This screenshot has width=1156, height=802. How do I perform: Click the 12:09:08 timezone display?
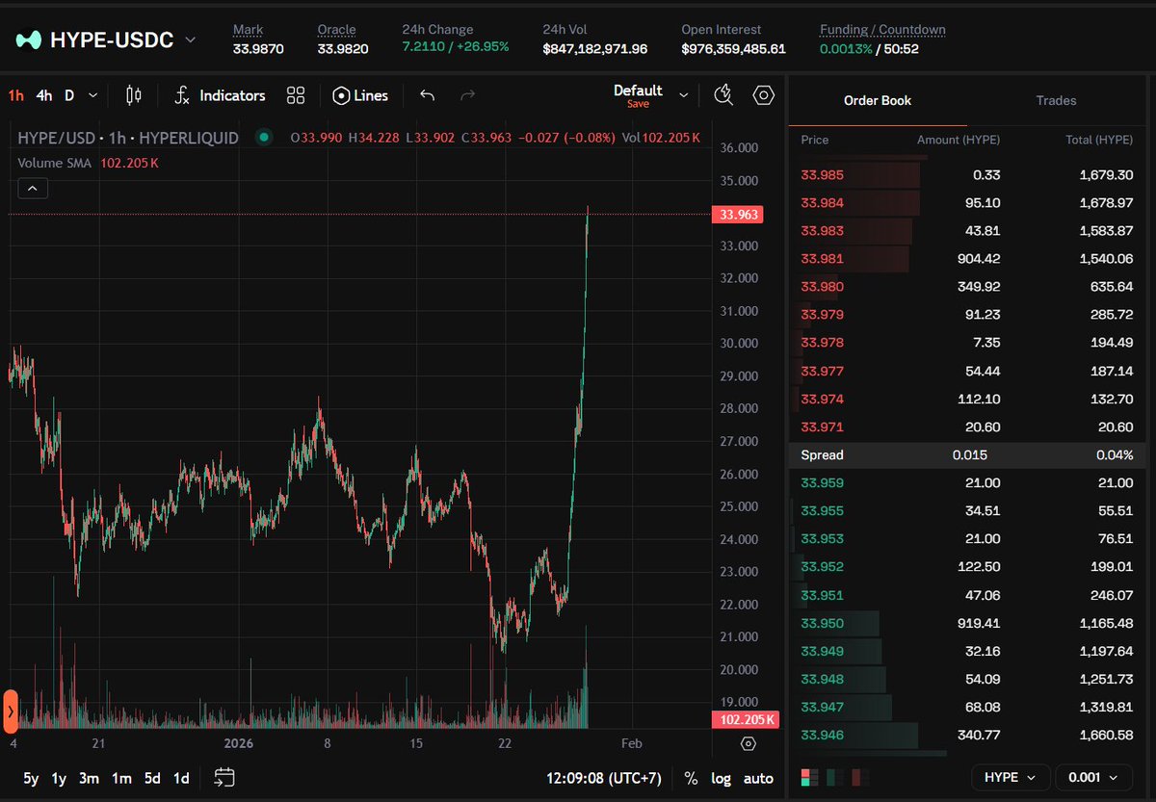(576, 778)
